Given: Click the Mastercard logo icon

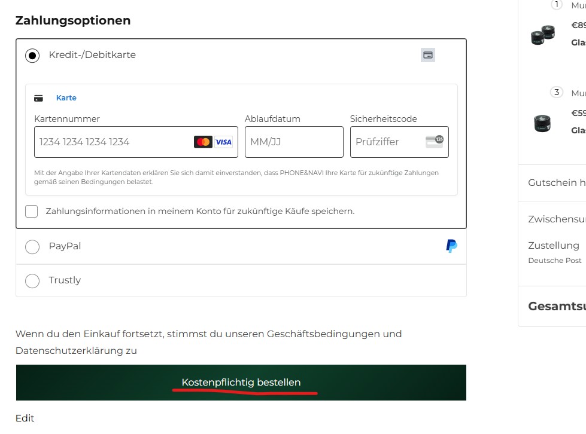Looking at the screenshot, I should coord(203,142).
